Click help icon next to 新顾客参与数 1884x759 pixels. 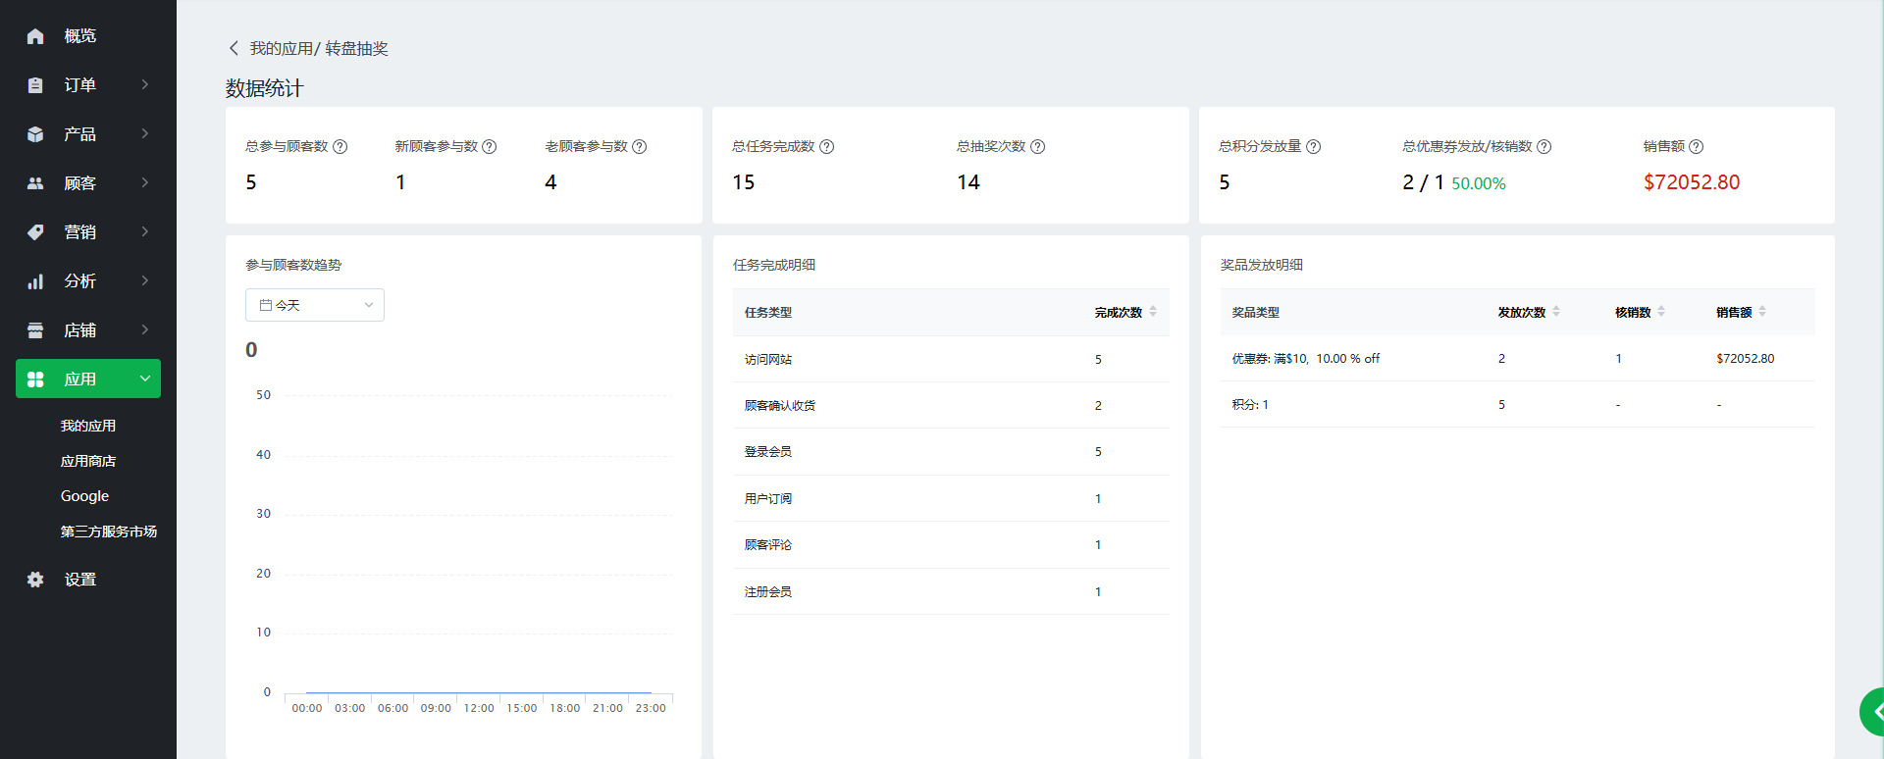click(x=490, y=147)
